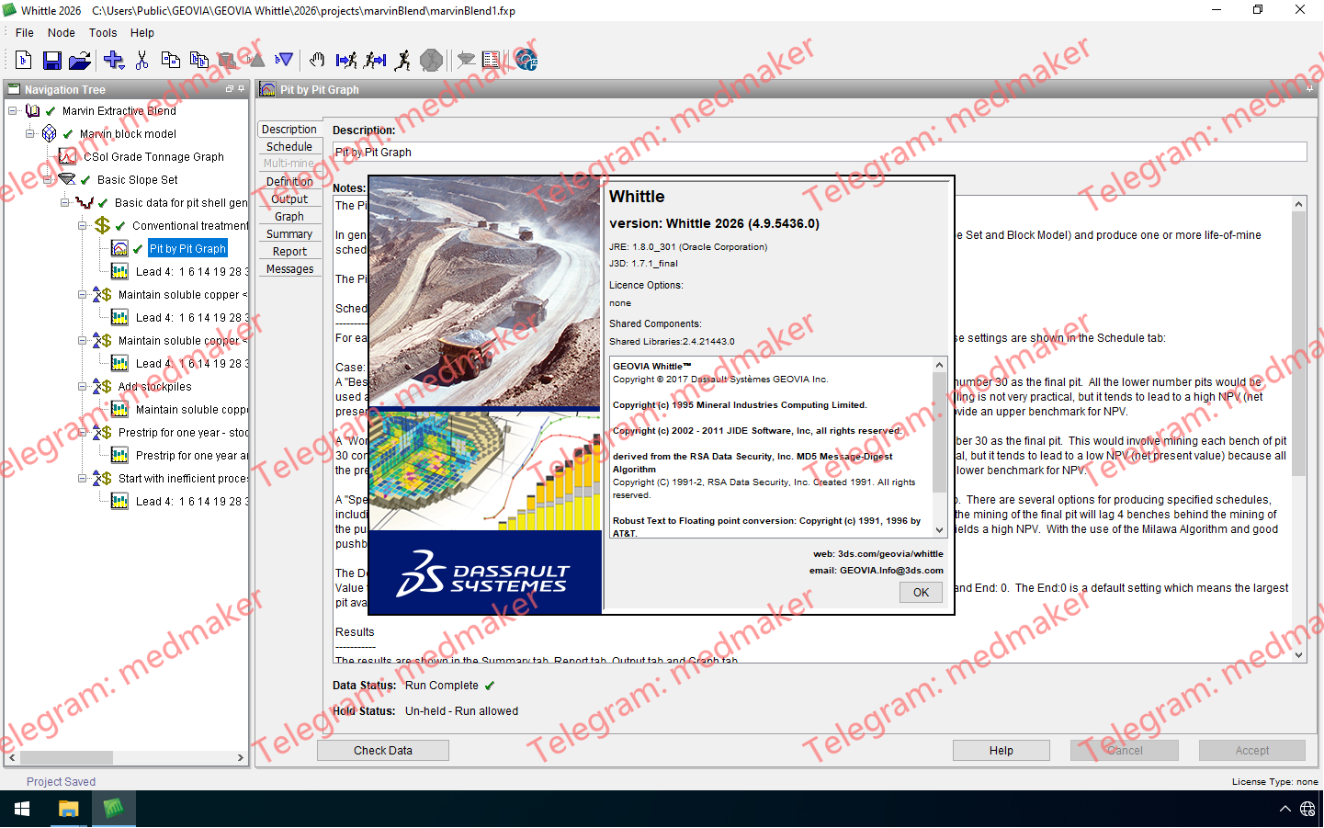The height and width of the screenshot is (828, 1324).
Task: Click the Navigation Tree horizontal scrollbar right arrow
Action: point(241,758)
